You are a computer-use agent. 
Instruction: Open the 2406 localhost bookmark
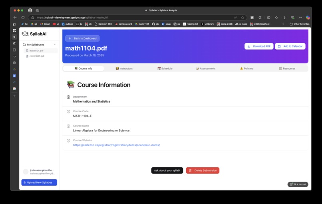[260, 24]
